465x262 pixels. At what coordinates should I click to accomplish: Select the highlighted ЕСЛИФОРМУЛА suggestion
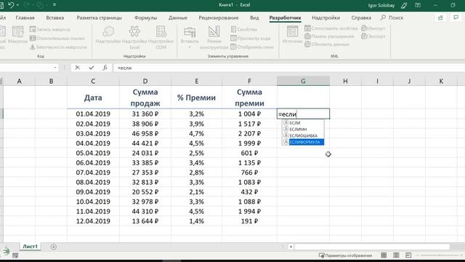(303, 143)
